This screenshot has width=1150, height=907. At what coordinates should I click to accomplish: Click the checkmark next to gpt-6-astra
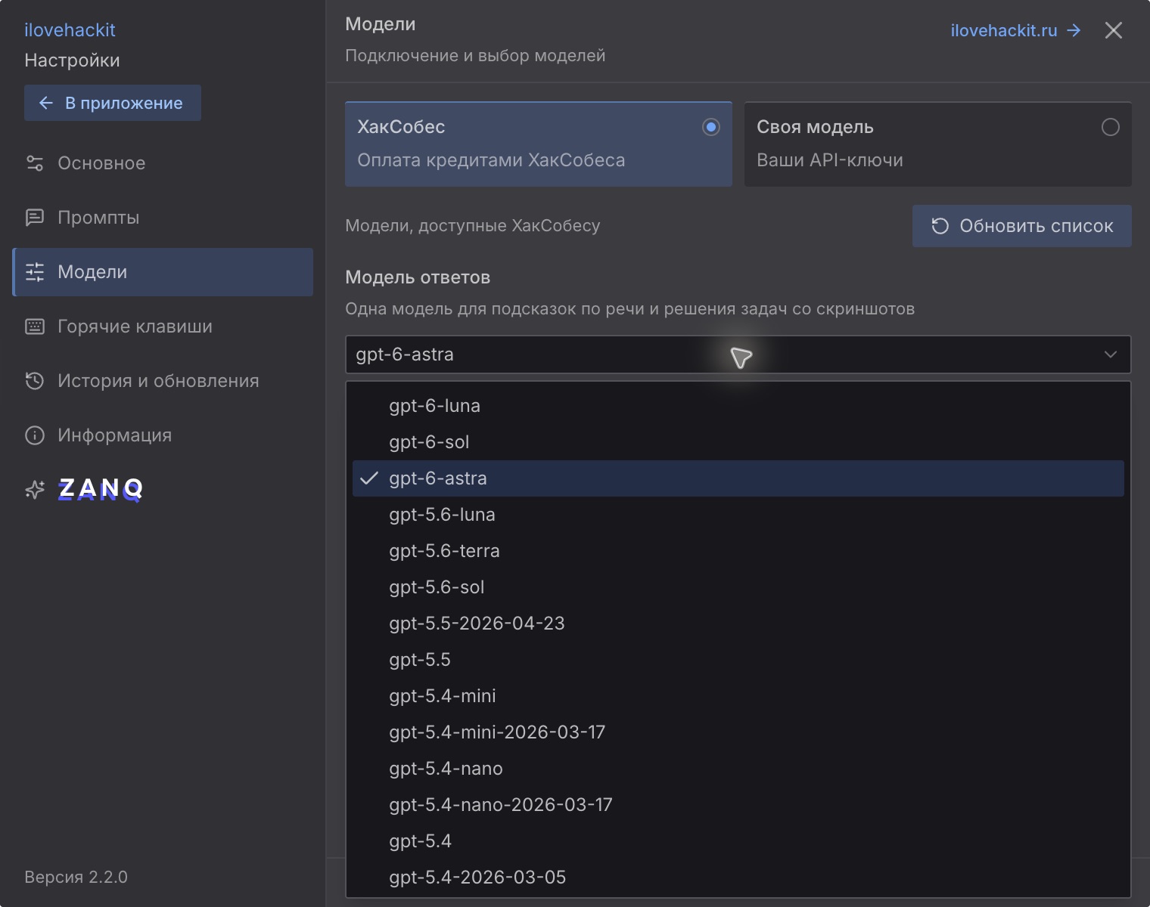(x=368, y=478)
